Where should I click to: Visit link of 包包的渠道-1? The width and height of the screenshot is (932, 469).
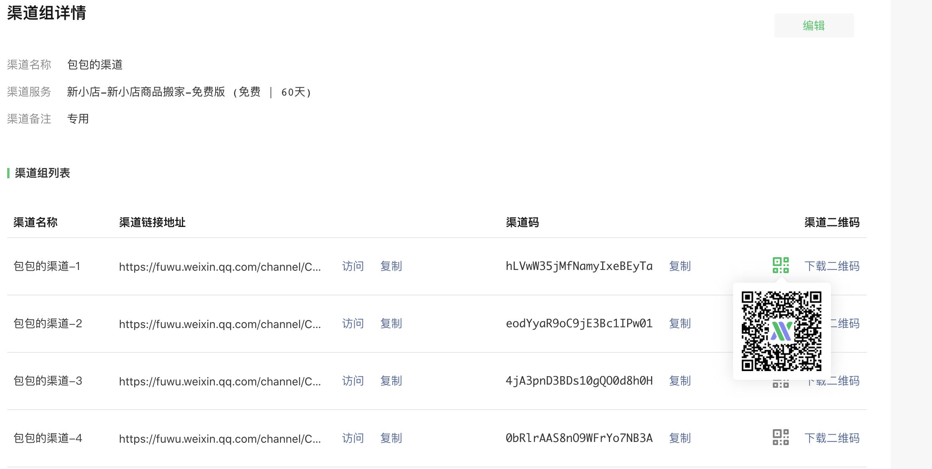[x=353, y=266]
